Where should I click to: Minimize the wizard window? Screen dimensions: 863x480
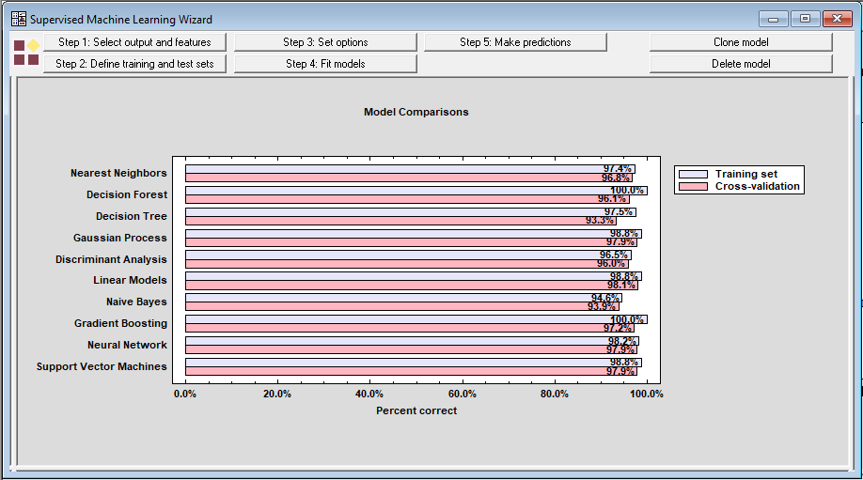(x=775, y=19)
